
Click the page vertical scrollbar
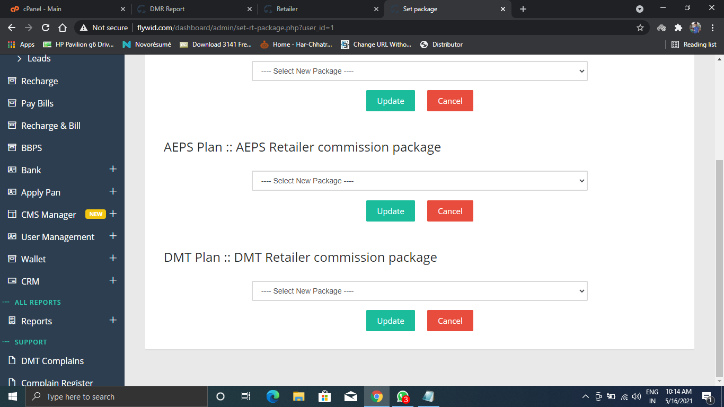click(x=719, y=265)
